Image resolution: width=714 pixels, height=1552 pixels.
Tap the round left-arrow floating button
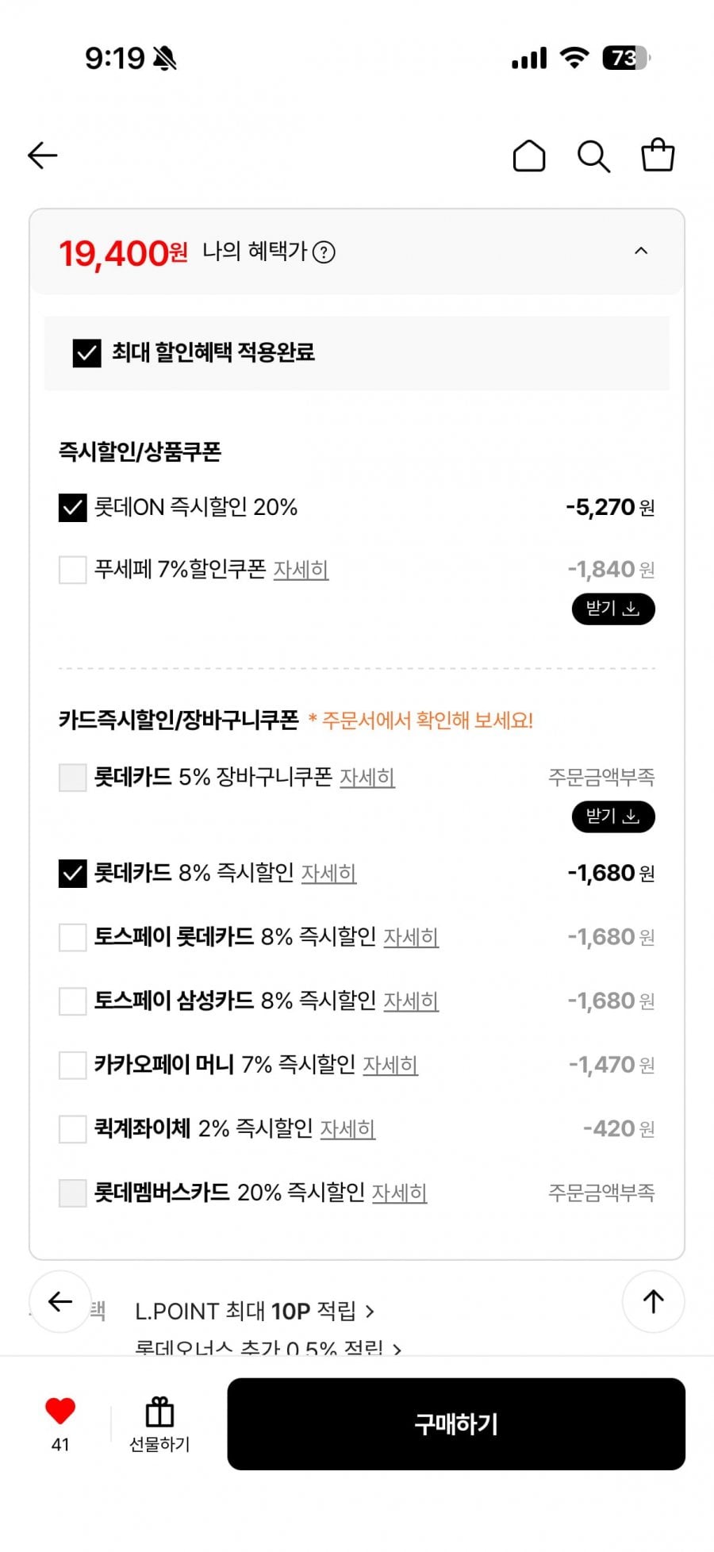click(60, 1301)
